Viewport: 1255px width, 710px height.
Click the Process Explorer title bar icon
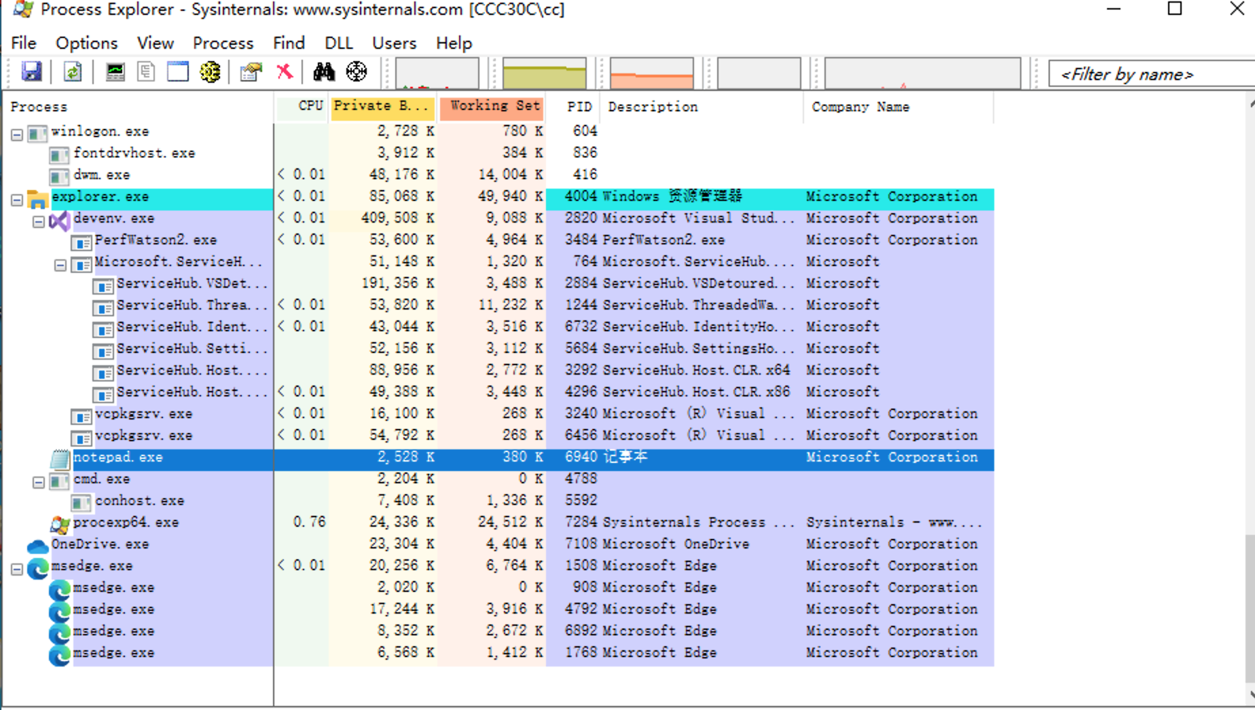click(23, 9)
